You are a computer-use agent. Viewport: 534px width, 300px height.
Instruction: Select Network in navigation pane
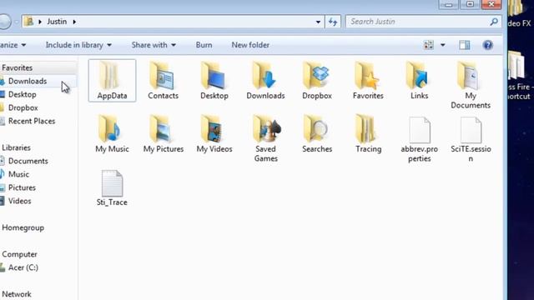pos(17,294)
